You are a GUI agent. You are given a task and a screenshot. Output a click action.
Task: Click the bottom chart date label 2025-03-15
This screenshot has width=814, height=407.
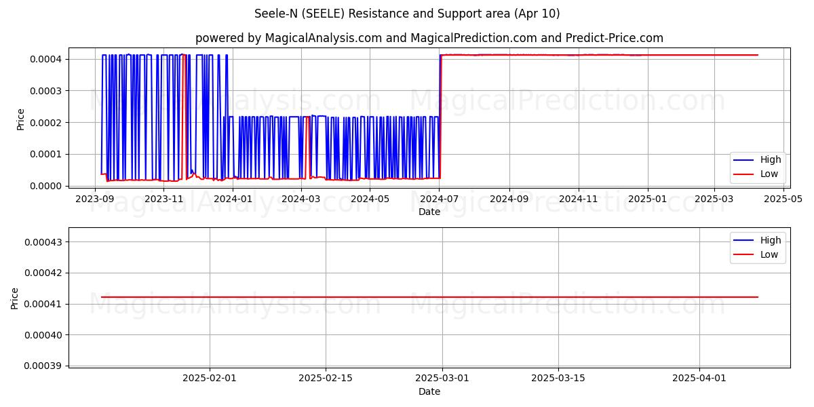558,379
